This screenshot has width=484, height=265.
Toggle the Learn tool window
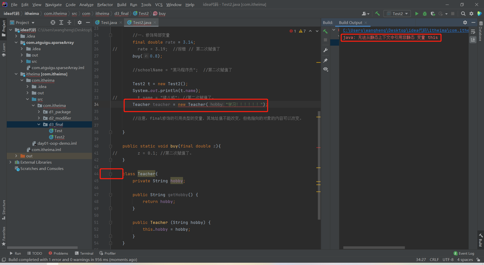4,50
